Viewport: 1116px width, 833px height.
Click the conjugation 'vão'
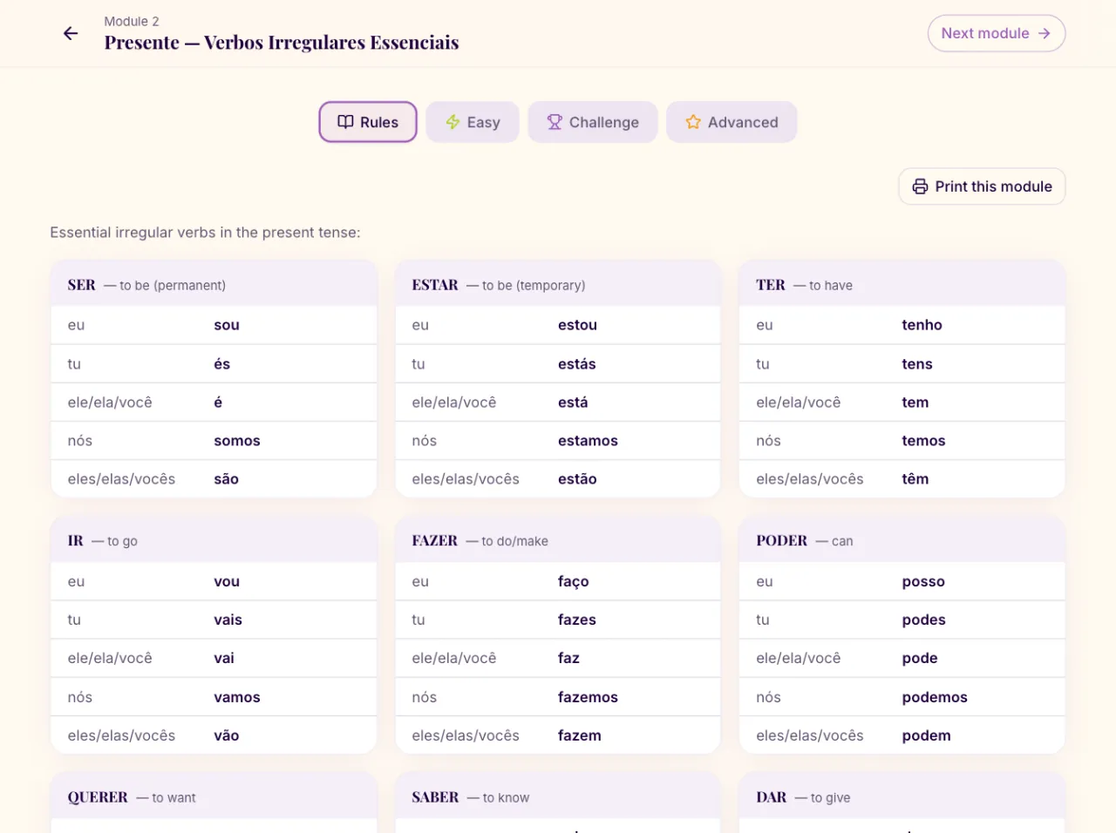227,735
